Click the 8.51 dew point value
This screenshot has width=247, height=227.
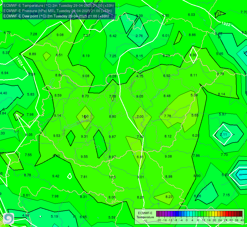pyautogui.click(x=59, y=55)
